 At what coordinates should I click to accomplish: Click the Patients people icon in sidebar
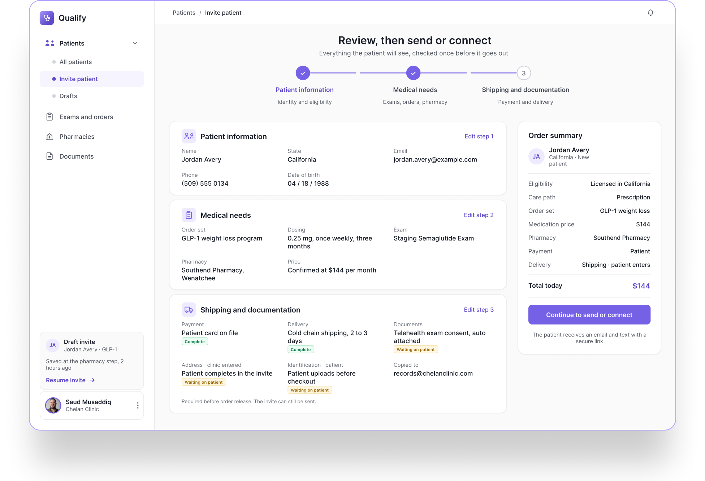50,43
